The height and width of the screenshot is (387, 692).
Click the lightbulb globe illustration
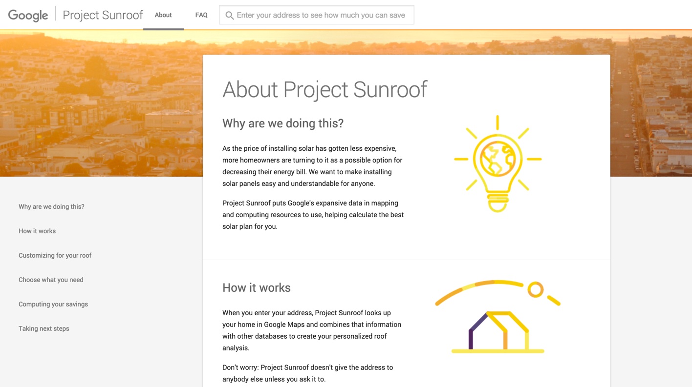(x=497, y=163)
